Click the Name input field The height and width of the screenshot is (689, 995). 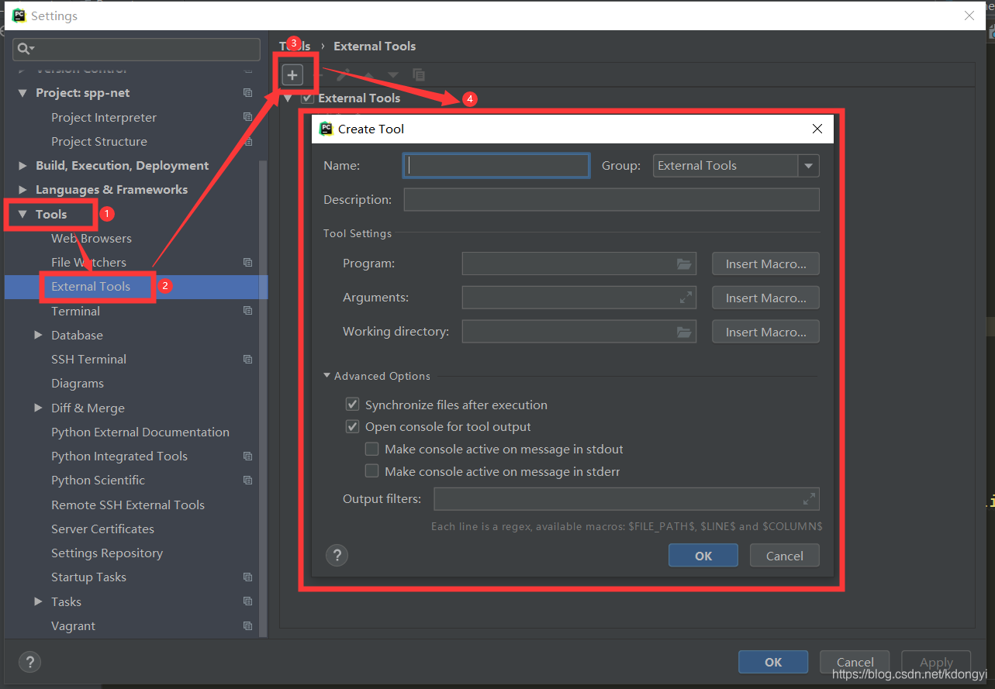click(x=496, y=166)
